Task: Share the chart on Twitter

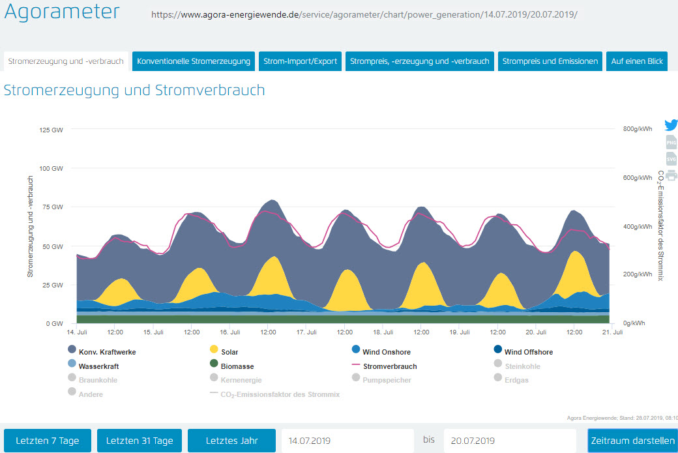Action: pos(671,125)
